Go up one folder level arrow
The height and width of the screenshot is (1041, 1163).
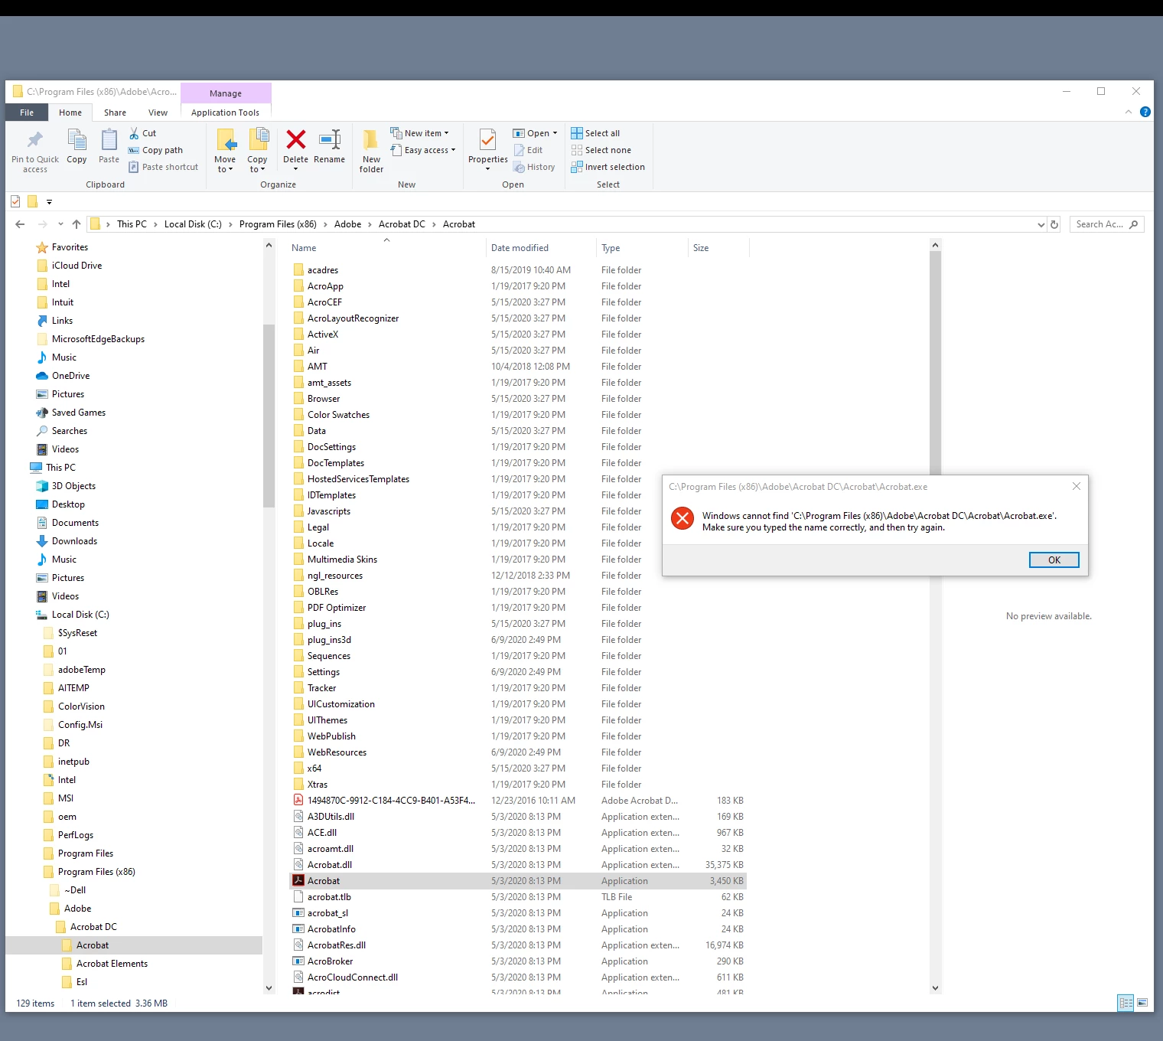pos(76,224)
